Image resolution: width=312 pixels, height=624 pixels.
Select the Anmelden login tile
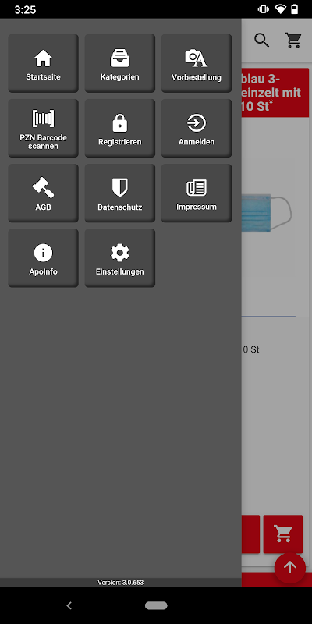(197, 128)
